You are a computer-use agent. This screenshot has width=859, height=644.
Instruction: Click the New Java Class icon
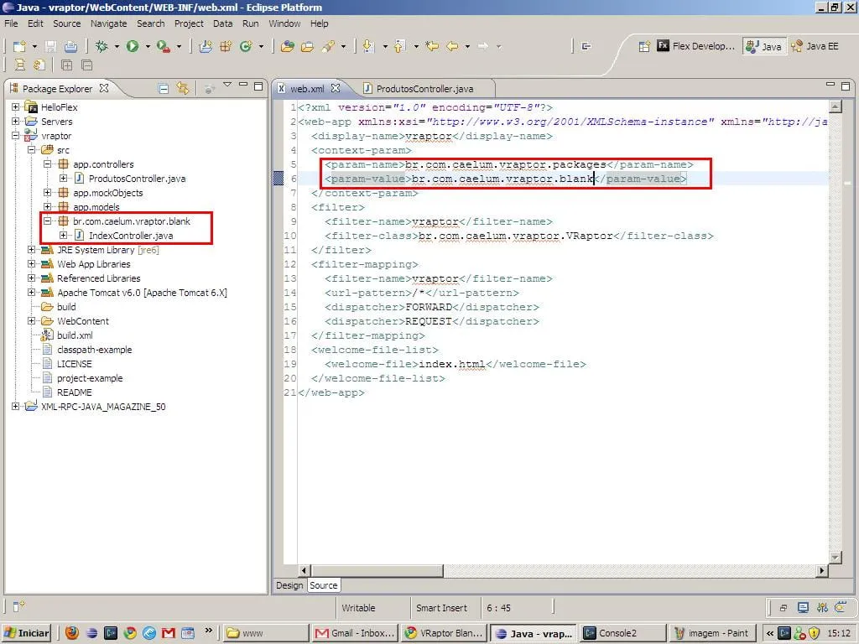pos(246,47)
